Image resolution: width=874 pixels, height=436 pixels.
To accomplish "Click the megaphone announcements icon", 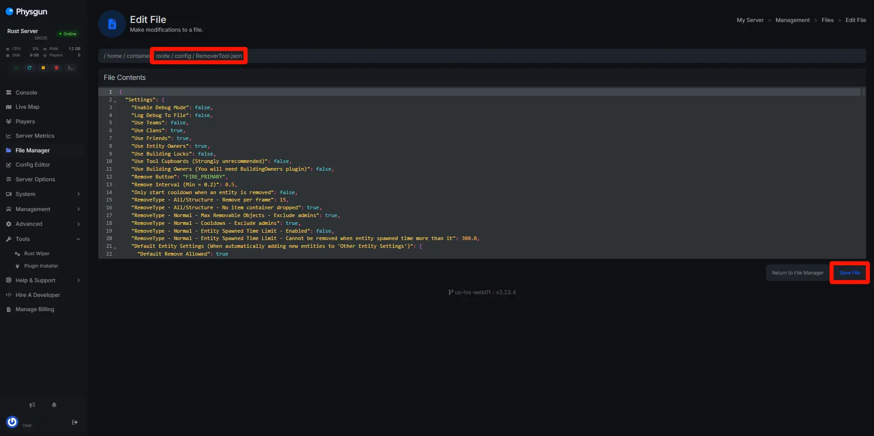I will point(32,405).
